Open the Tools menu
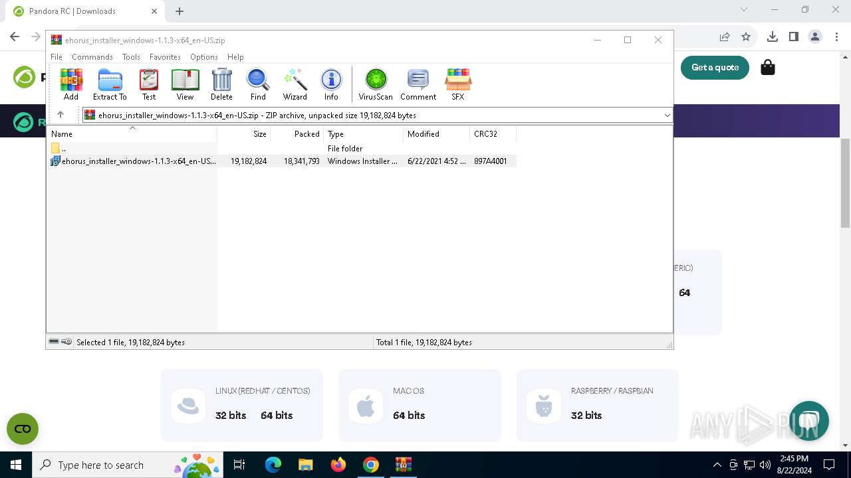This screenshot has width=851, height=478. pos(131,57)
